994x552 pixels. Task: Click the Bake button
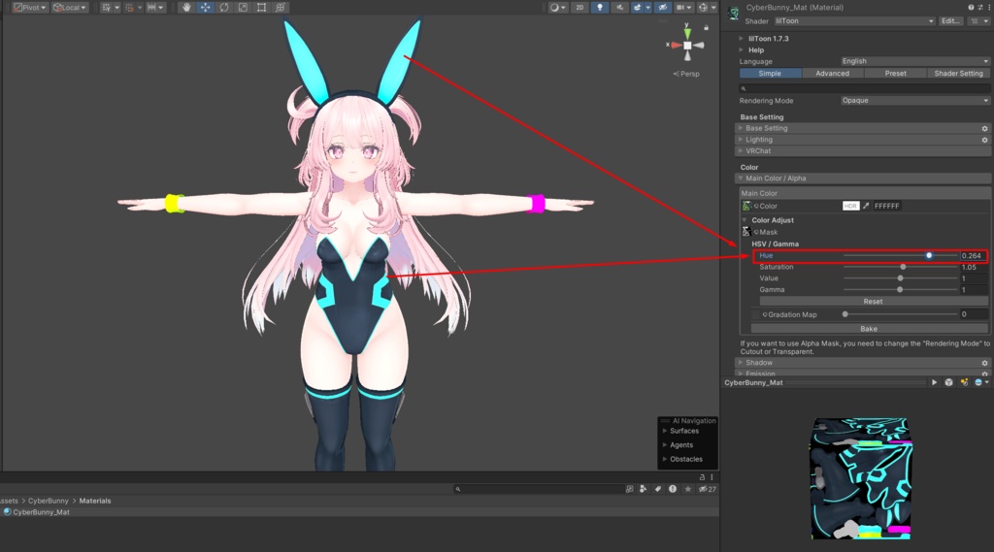pos(869,329)
